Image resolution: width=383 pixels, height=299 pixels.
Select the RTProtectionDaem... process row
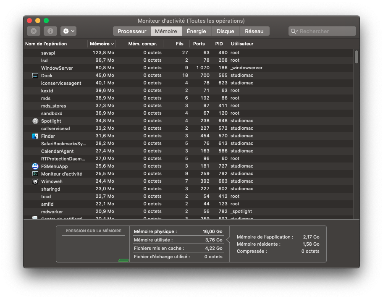tap(188, 159)
